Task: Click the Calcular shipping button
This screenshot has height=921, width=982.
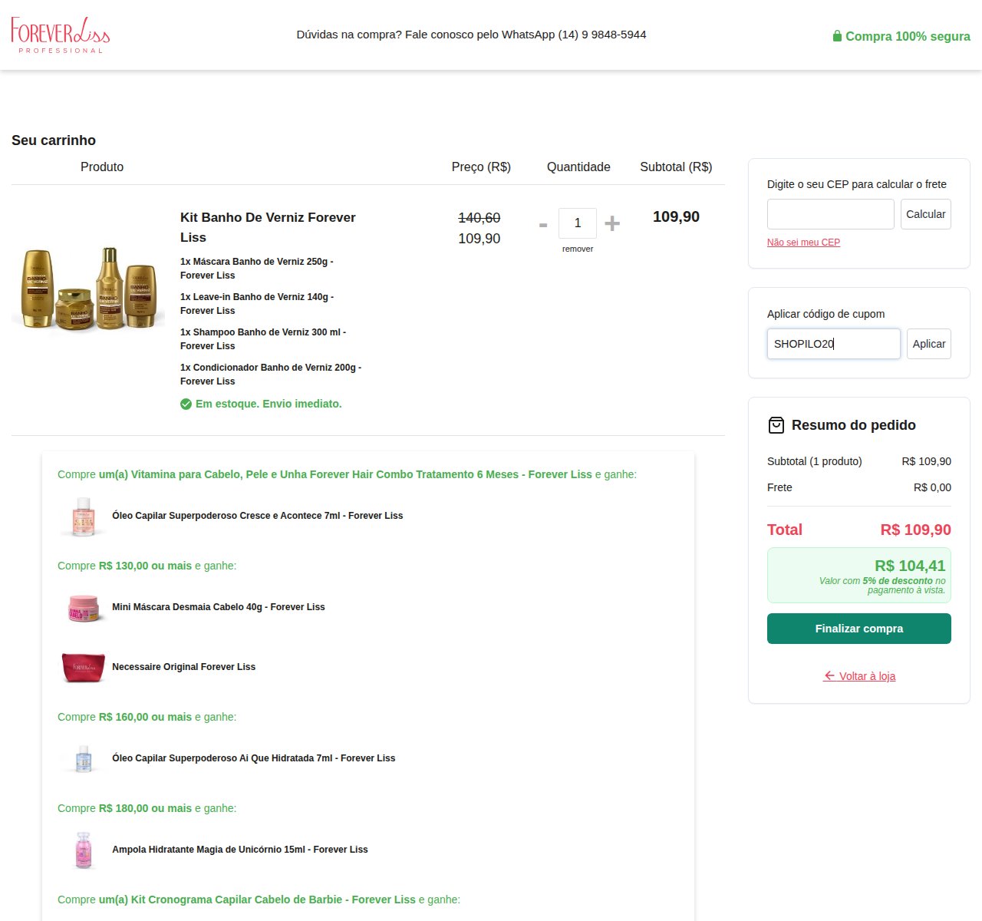Action: [x=926, y=214]
